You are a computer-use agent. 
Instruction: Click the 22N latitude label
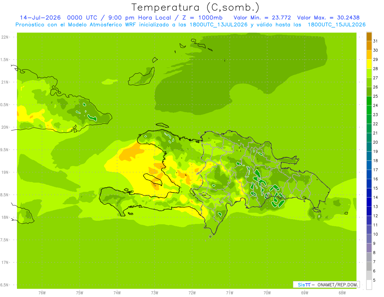(5, 37)
